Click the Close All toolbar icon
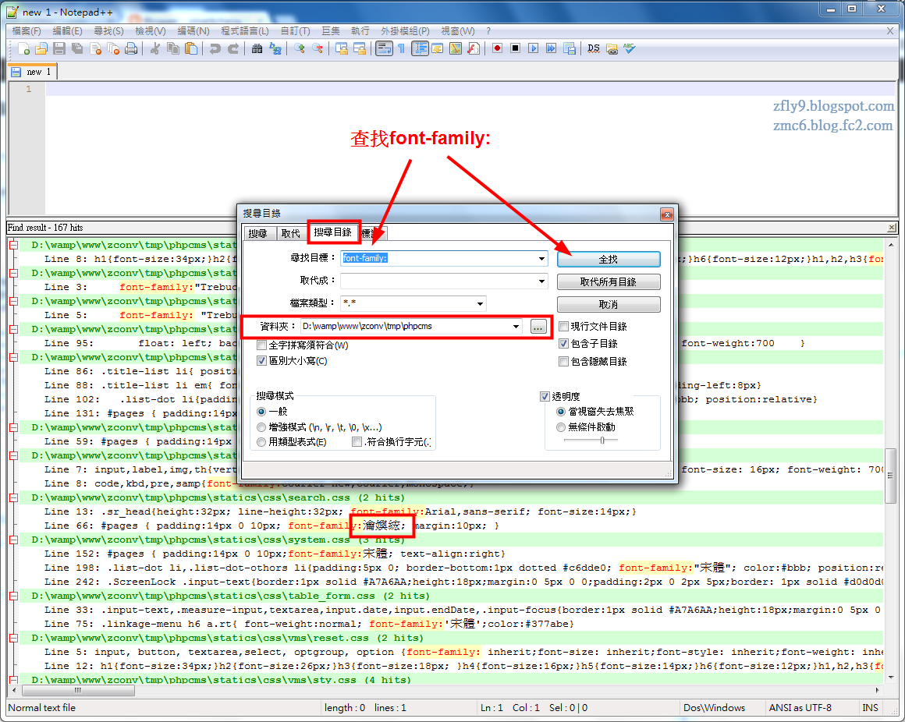Image resolution: width=905 pixels, height=722 pixels. [113, 49]
